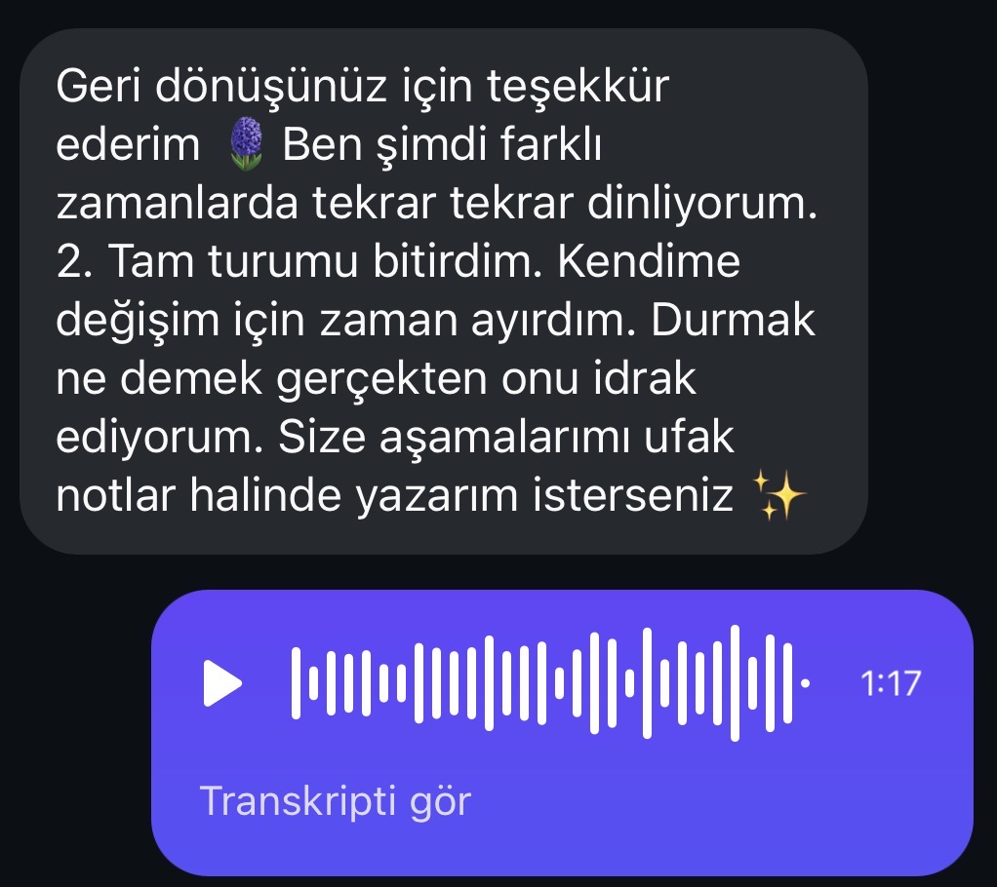Image resolution: width=997 pixels, height=887 pixels.
Task: Click the word "Kendime" in the message
Action: (x=649, y=261)
